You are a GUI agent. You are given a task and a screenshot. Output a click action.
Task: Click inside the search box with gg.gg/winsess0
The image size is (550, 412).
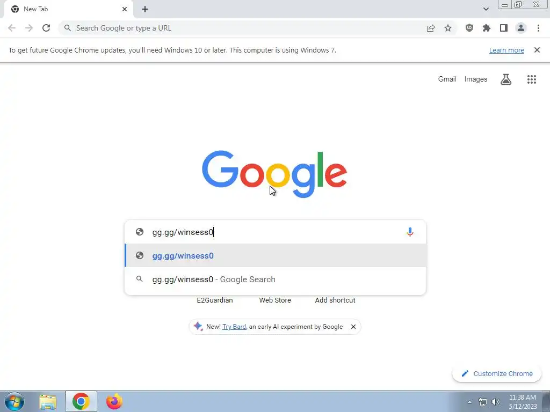click(276, 232)
